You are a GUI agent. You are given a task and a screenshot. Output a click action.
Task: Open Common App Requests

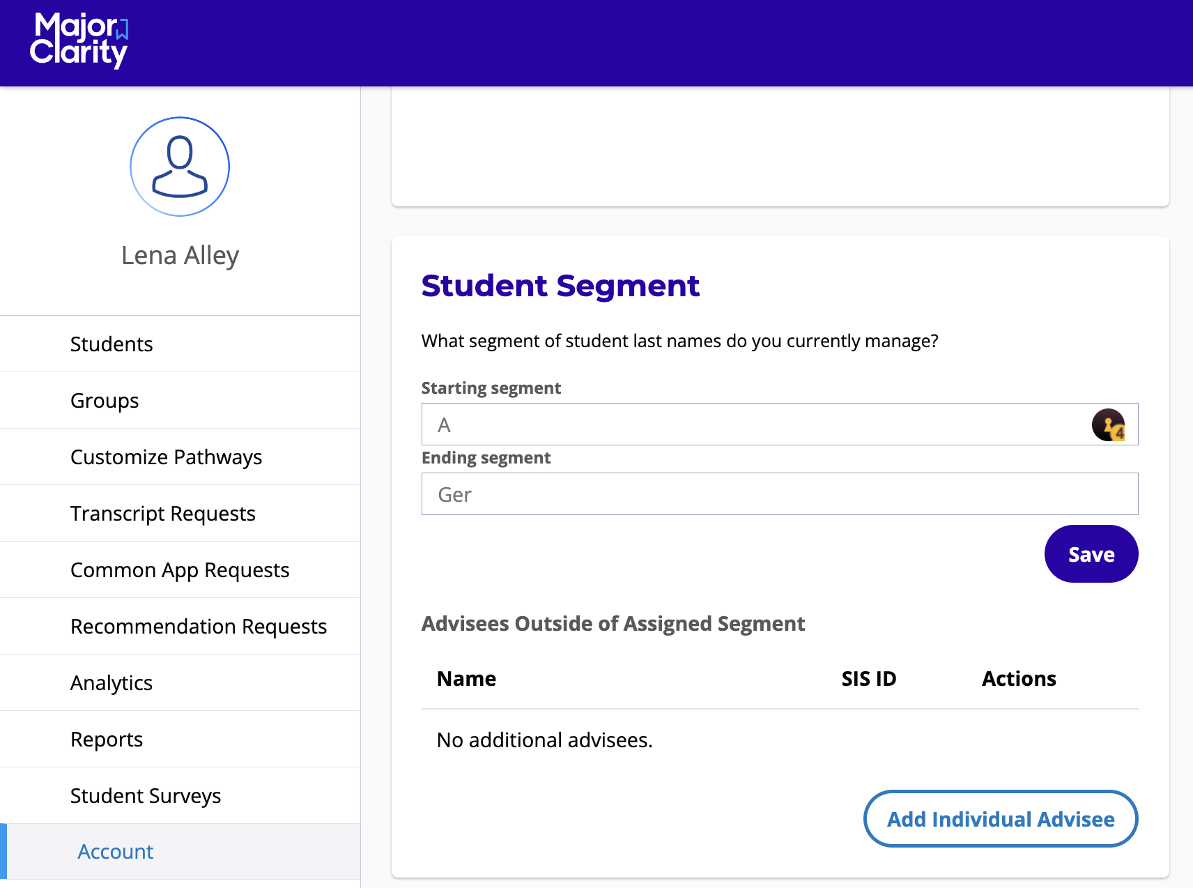tap(180, 569)
